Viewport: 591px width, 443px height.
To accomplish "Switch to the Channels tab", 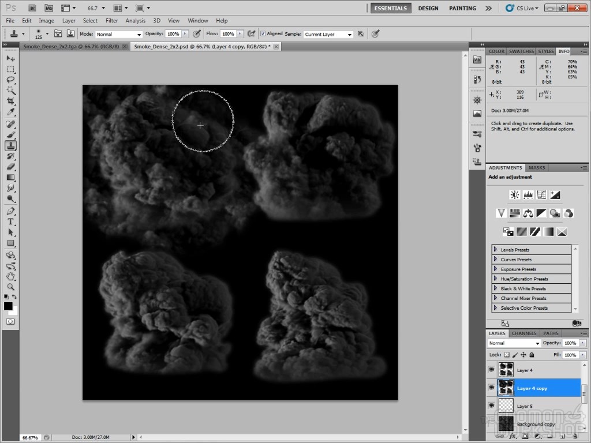I will [524, 333].
